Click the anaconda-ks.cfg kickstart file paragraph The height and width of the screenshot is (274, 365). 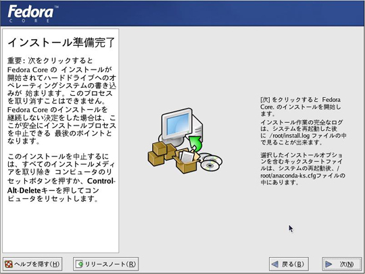[x=303, y=169]
